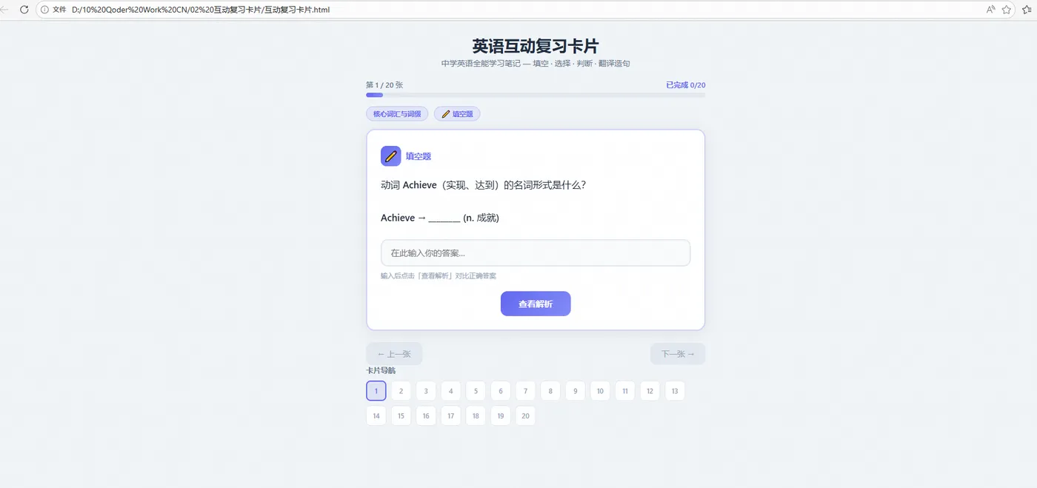Click the answer input field
This screenshot has width=1037, height=488.
536,253
